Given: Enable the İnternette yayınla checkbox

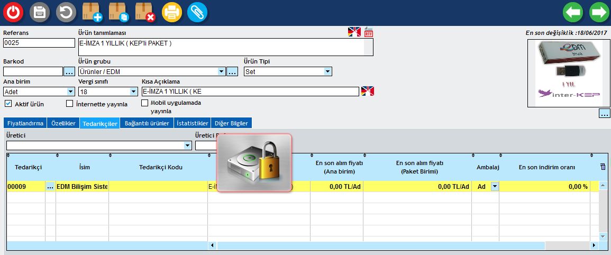Looking at the screenshot, I should (69, 104).
